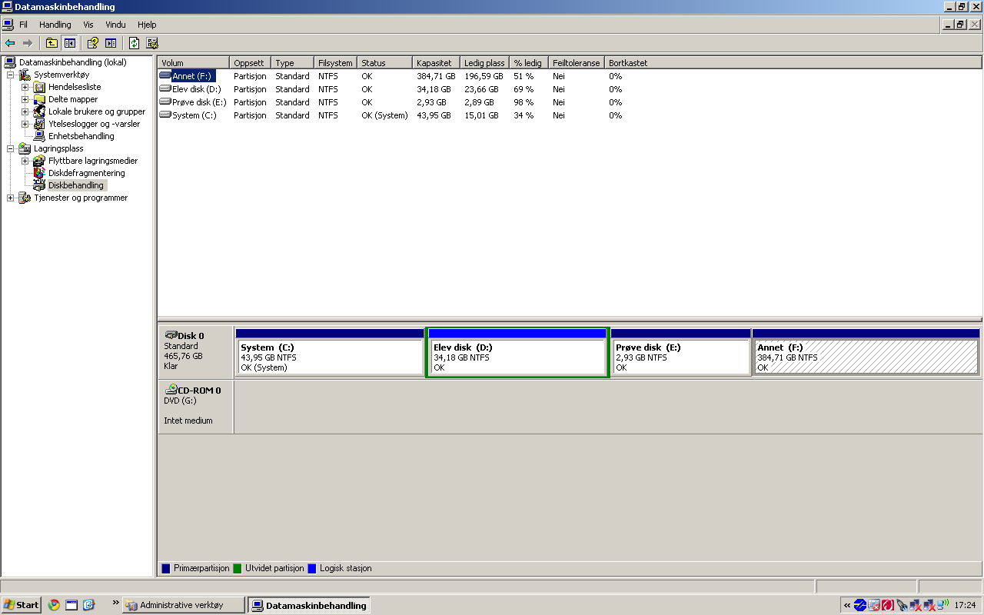Show hidden tray icons with the chevron
The width and height of the screenshot is (984, 615).
point(846,606)
